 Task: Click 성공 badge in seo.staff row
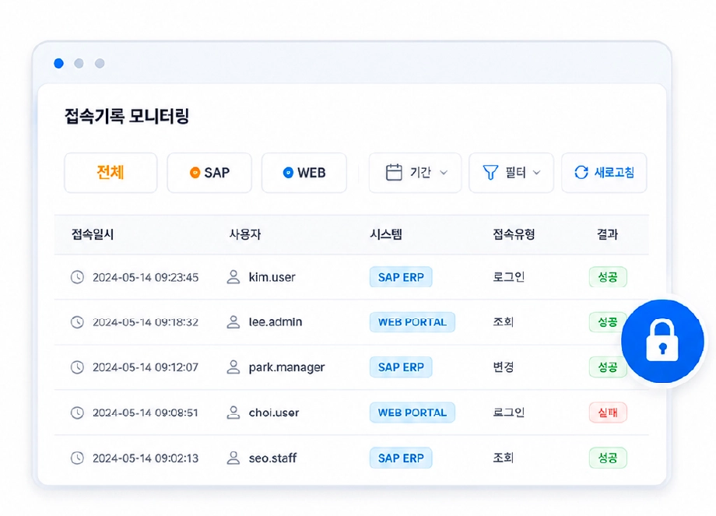tap(608, 458)
